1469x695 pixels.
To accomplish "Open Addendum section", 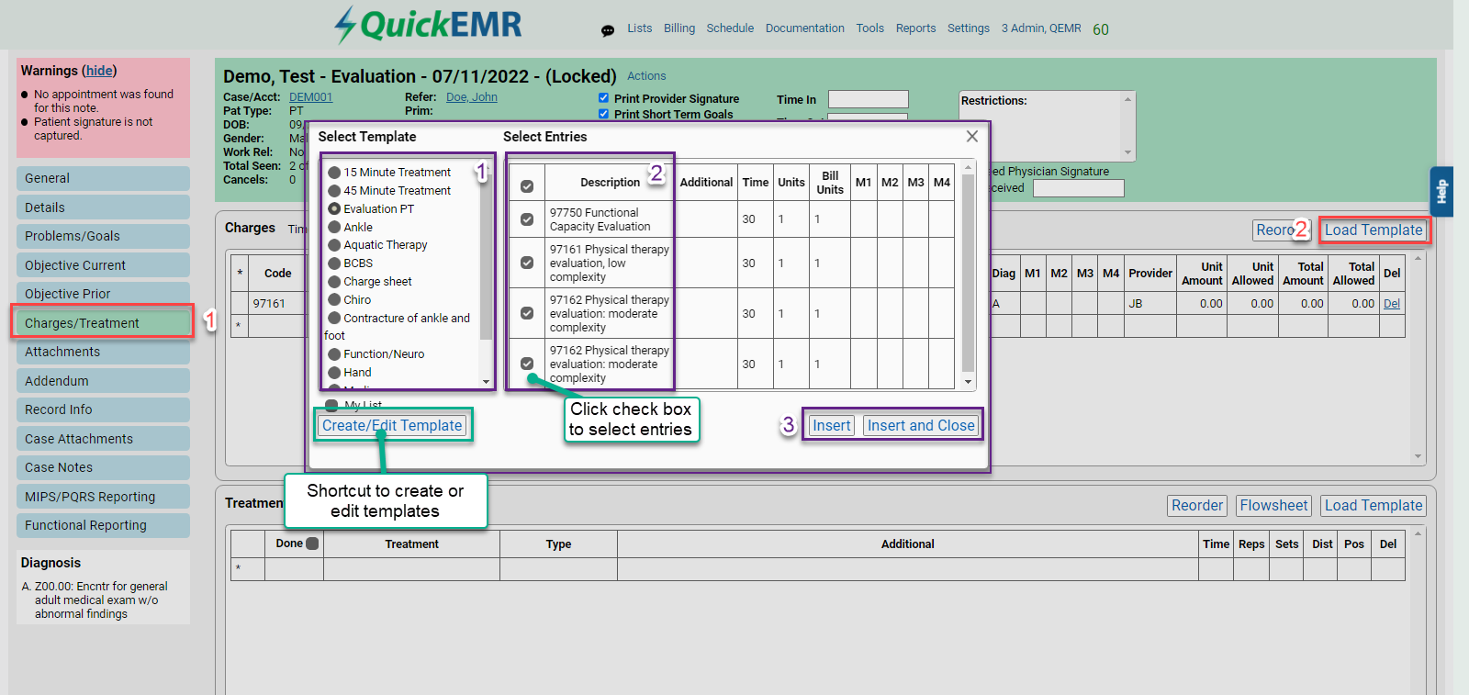I will (103, 381).
